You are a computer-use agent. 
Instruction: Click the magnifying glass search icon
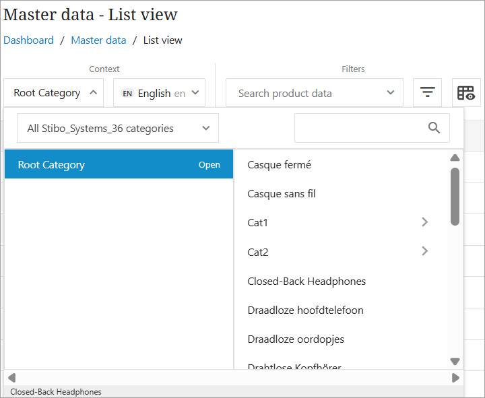[434, 128]
